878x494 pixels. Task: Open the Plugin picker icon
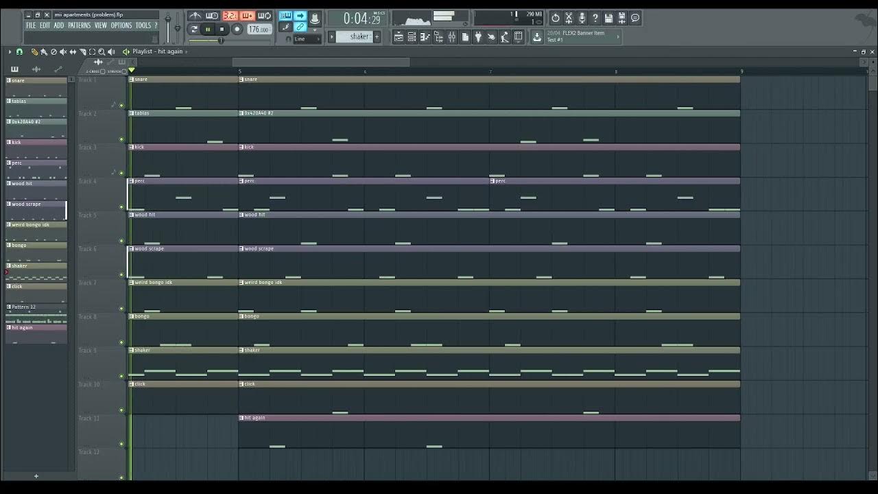[478, 37]
